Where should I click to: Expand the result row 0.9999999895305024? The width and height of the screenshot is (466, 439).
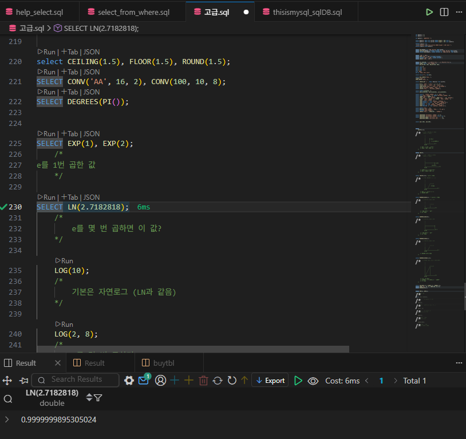[x=7, y=420]
